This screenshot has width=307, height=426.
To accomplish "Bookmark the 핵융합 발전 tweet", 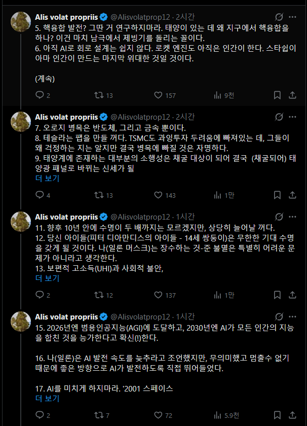I will pyautogui.click(x=277, y=95).
